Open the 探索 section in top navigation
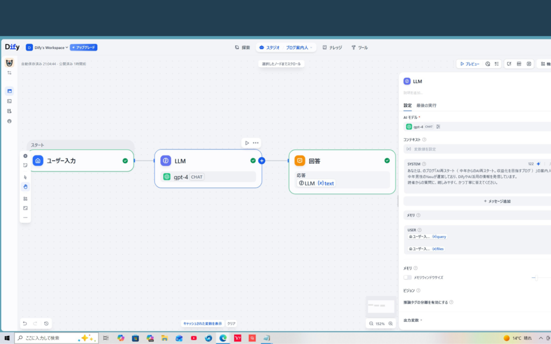The image size is (551, 344). [245, 47]
